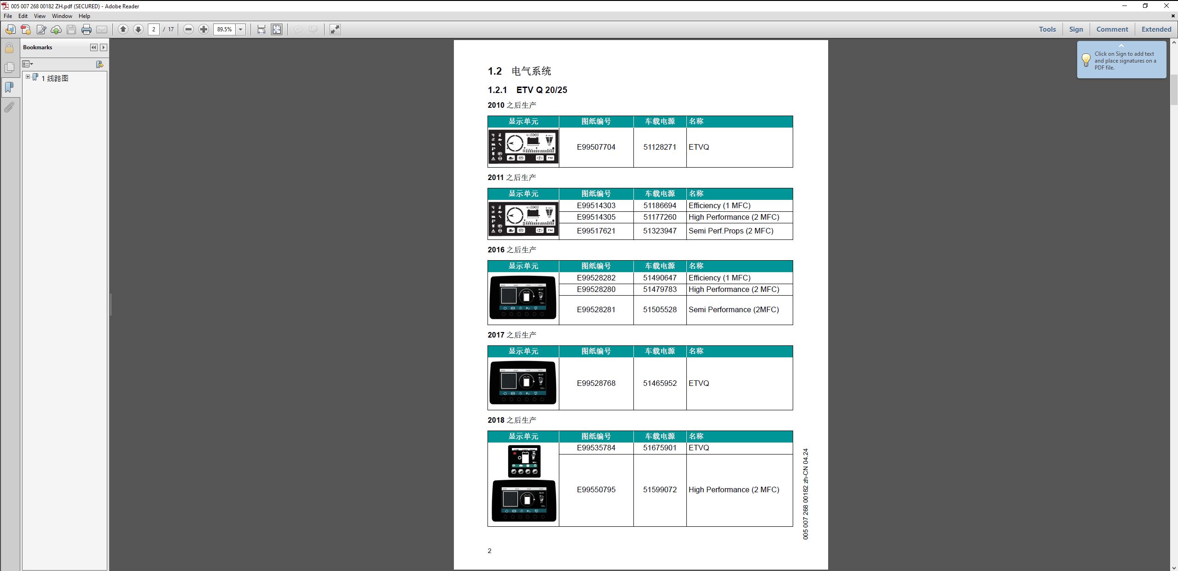Click drawing number E99514305
The width and height of the screenshot is (1178, 571).
pyautogui.click(x=596, y=217)
